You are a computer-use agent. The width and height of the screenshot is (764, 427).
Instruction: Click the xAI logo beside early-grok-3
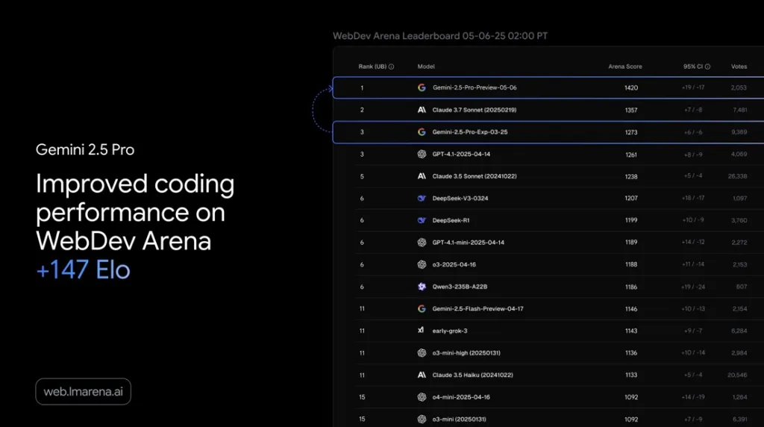[421, 331]
